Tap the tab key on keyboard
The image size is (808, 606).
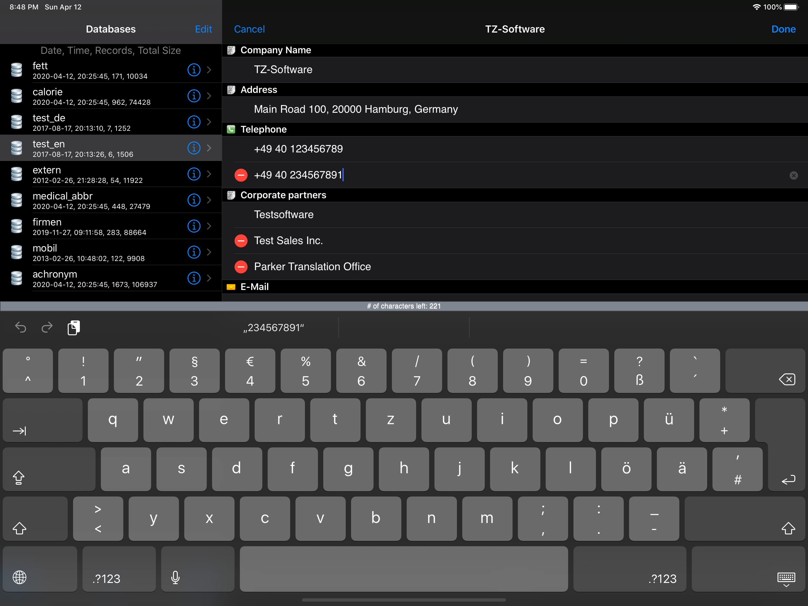pos(42,420)
